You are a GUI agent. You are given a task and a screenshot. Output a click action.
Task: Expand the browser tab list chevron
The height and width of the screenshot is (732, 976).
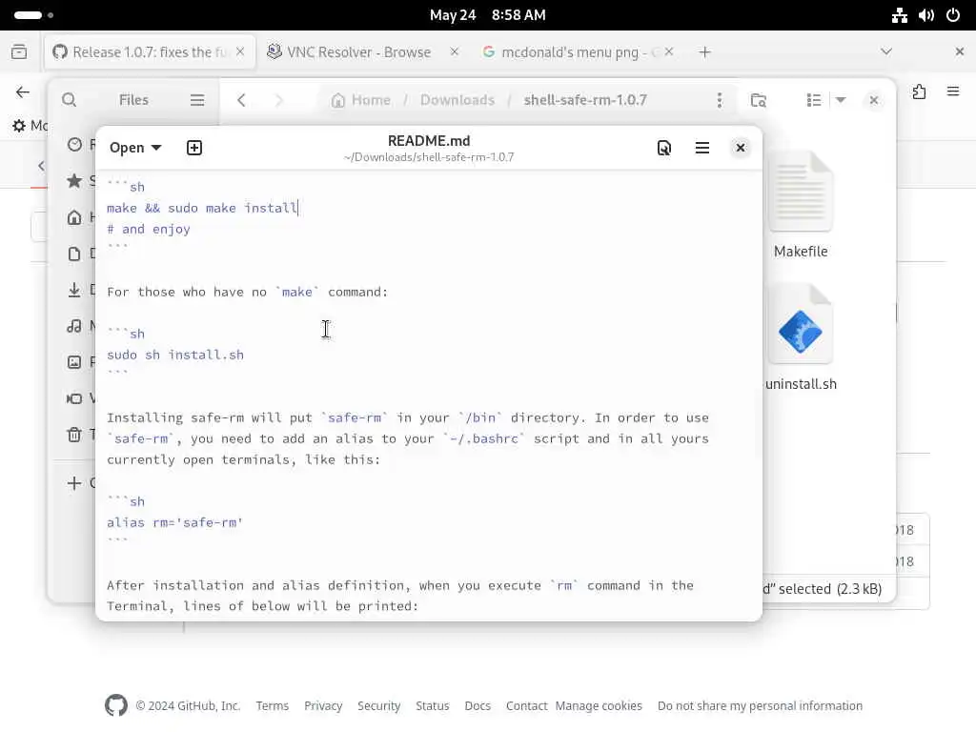[886, 51]
